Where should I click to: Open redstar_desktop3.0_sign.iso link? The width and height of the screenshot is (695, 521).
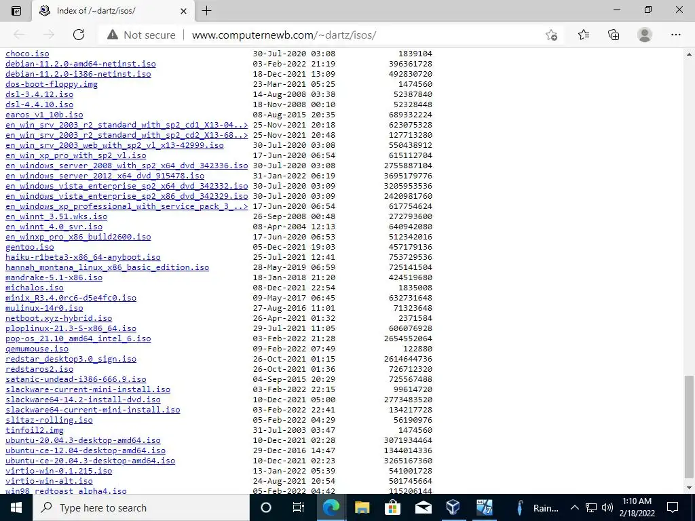(71, 360)
